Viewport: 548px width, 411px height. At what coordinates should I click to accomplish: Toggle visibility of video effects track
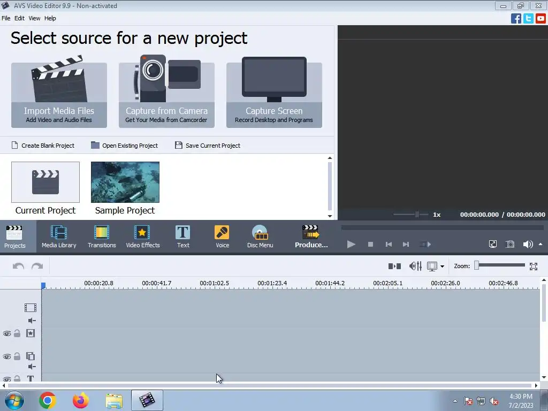click(6, 333)
